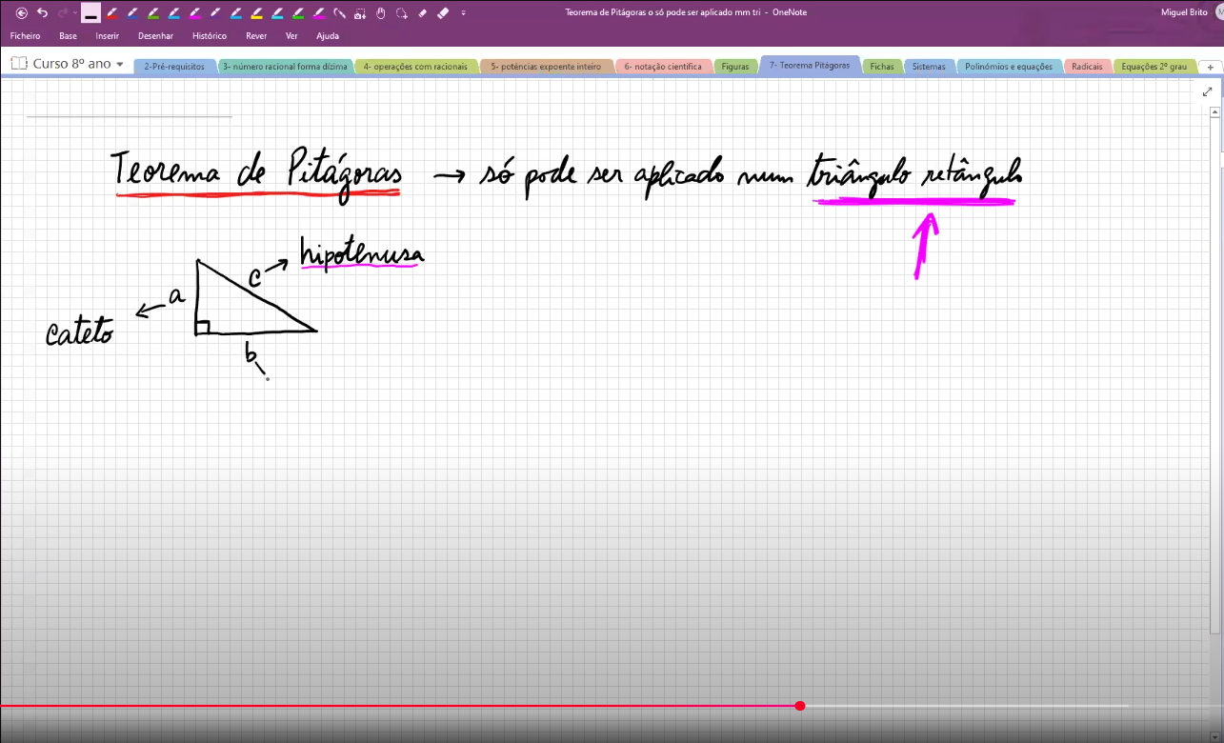The height and width of the screenshot is (743, 1224).
Task: Toggle full page view expand arrows
Action: (x=1208, y=91)
